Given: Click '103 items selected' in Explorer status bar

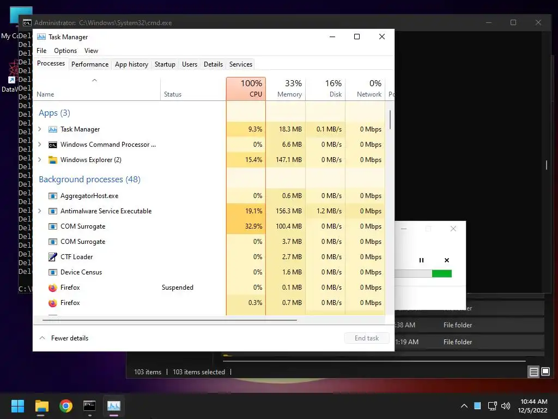Looking at the screenshot, I should (x=199, y=372).
